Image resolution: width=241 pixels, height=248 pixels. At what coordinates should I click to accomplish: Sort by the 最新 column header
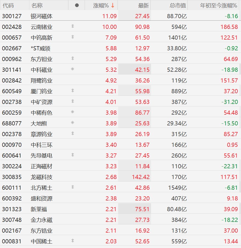pos(143,5)
